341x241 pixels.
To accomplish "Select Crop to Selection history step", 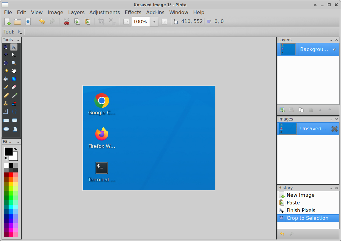I will (x=308, y=218).
